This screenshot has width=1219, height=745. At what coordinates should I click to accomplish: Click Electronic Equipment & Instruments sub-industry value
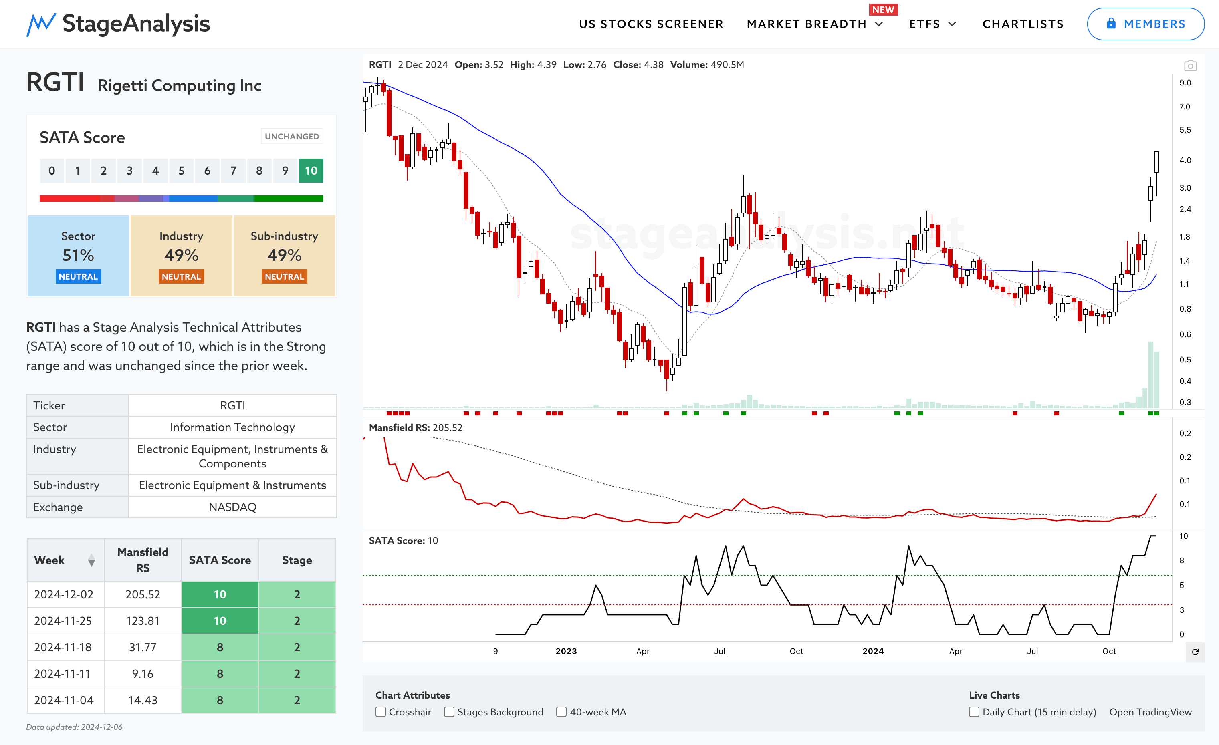232,485
